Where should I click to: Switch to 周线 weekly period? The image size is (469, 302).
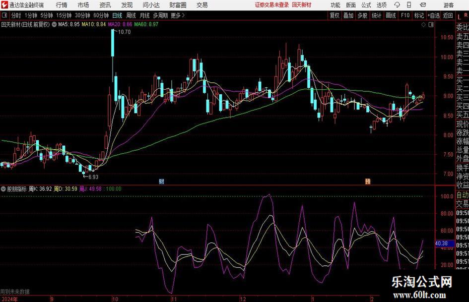point(131,15)
